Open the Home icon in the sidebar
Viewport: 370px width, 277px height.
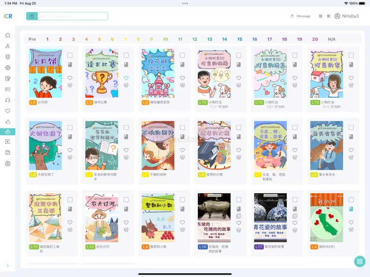coord(8,35)
